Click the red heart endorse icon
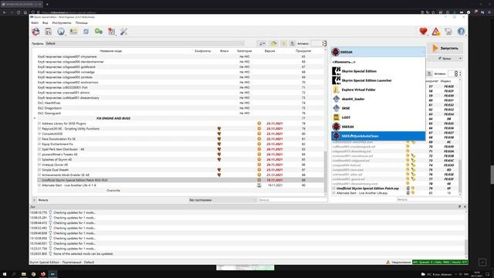This screenshot has height=278, width=494. [x=423, y=31]
